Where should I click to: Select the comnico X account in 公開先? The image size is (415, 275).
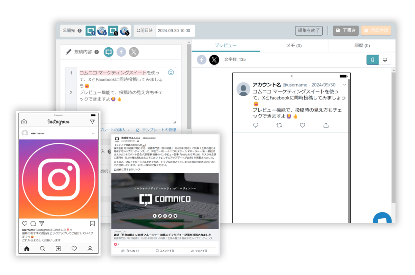[x=113, y=31]
